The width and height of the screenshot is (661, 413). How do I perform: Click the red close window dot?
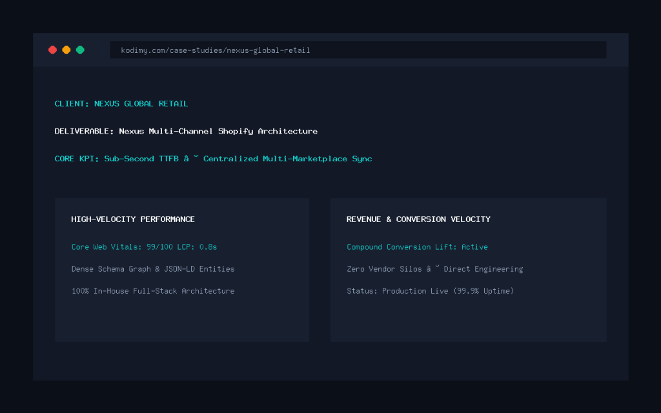53,50
